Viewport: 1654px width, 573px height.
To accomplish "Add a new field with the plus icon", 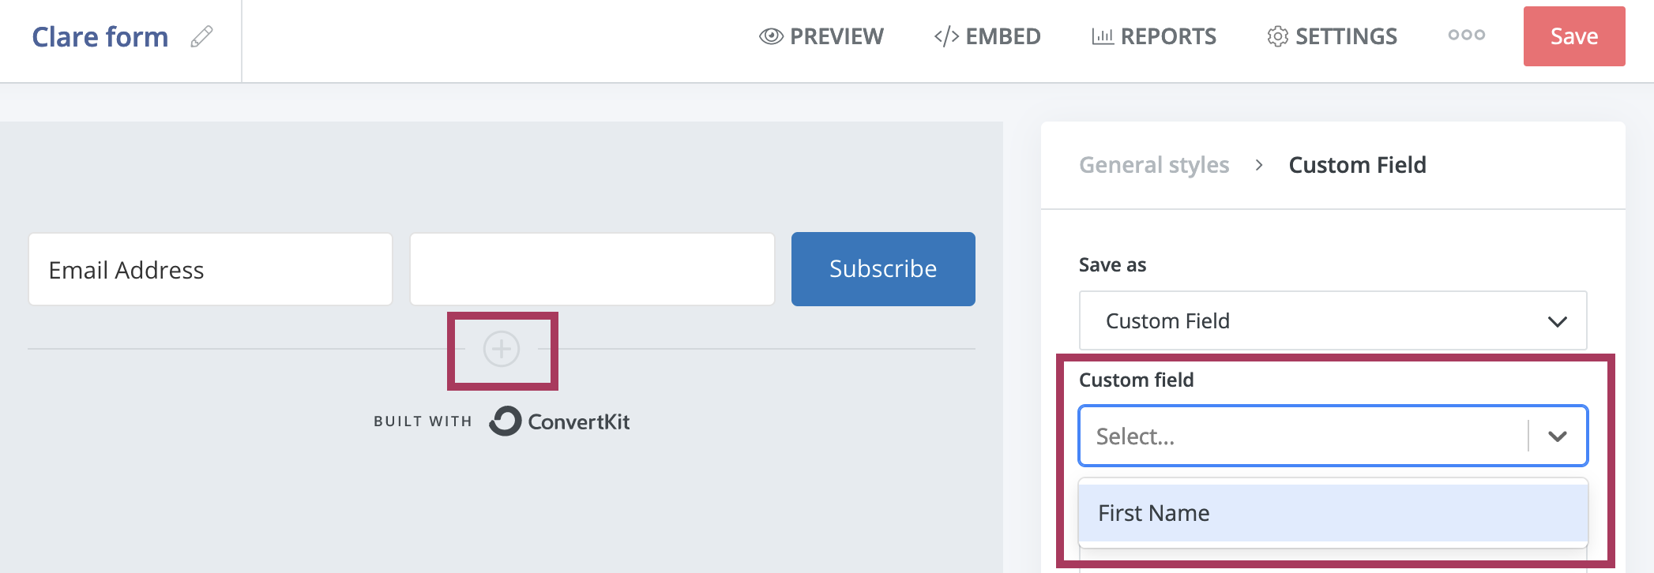I will 502,349.
